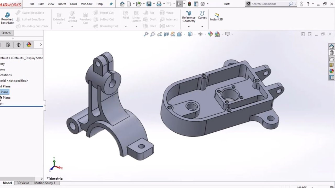Click Zoom to Area icon
Screen dimensions: 335x188
[153, 34]
